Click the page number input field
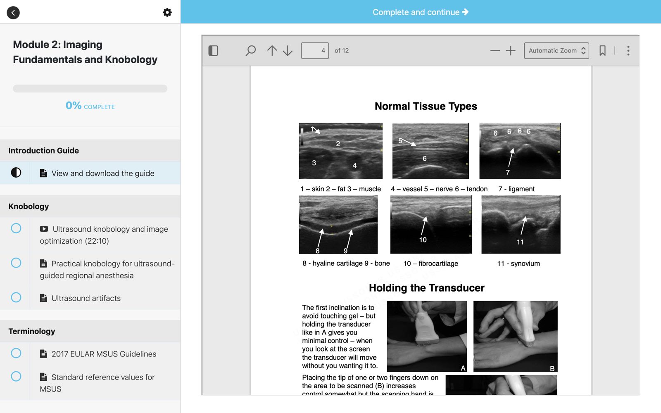The width and height of the screenshot is (661, 413). (x=315, y=51)
